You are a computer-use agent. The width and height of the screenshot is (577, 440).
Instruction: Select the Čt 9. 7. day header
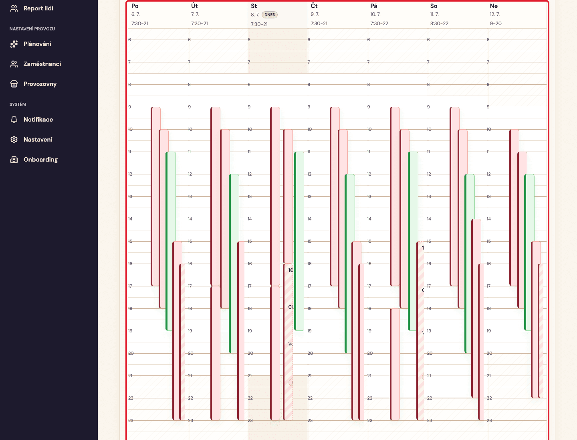(x=337, y=14)
